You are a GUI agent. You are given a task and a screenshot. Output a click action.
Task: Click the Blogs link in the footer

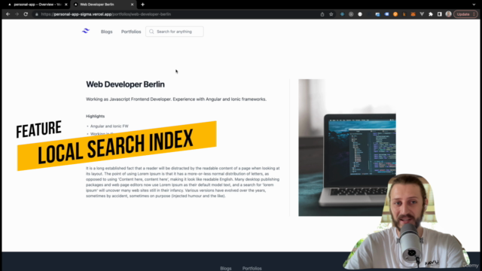point(226,268)
